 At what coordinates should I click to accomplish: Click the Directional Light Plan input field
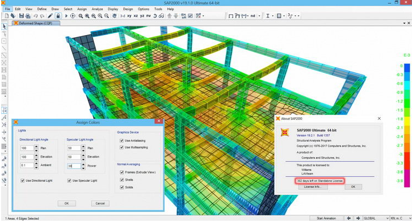click(27, 148)
